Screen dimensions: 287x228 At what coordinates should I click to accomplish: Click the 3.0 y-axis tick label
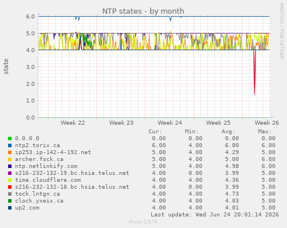click(31, 67)
